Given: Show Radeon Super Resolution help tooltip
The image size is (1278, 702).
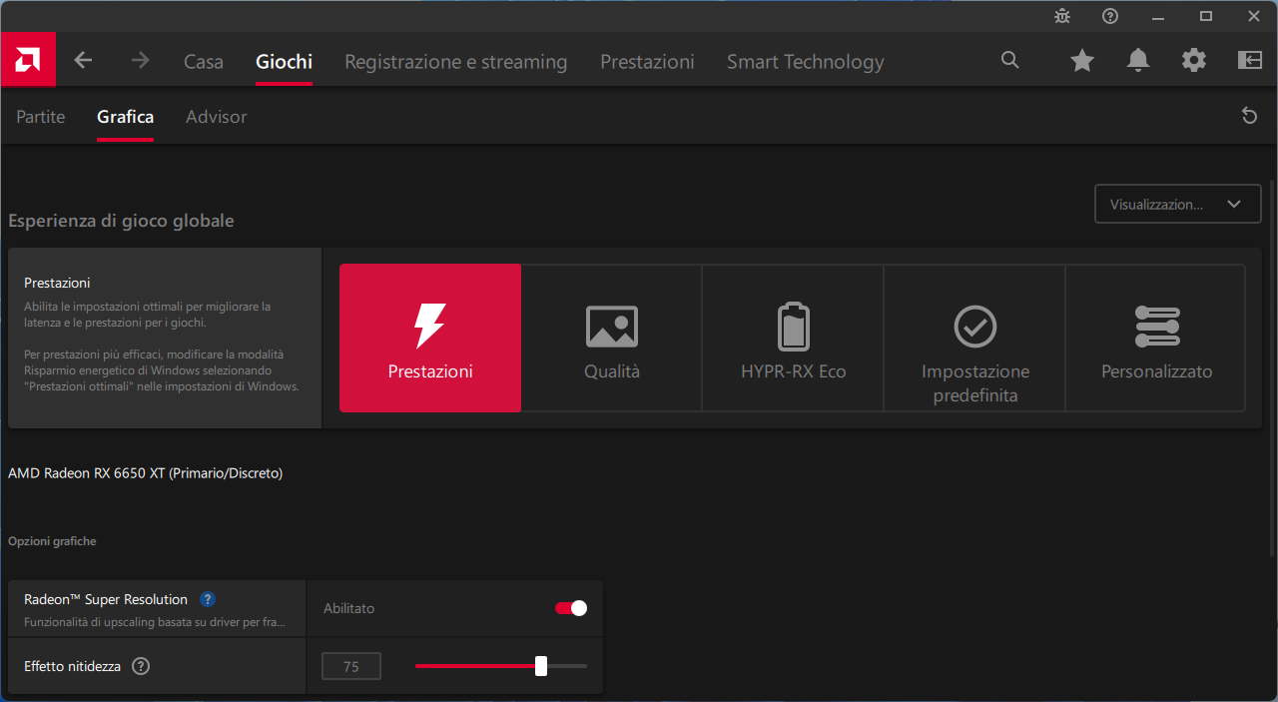Looking at the screenshot, I should pyautogui.click(x=208, y=599).
